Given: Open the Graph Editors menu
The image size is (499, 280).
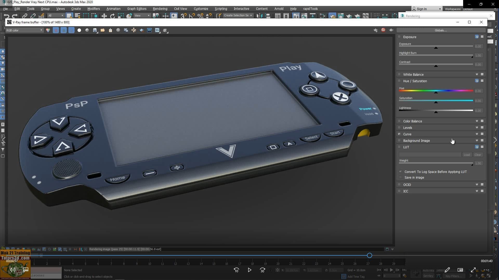Looking at the screenshot, I should pos(137,9).
